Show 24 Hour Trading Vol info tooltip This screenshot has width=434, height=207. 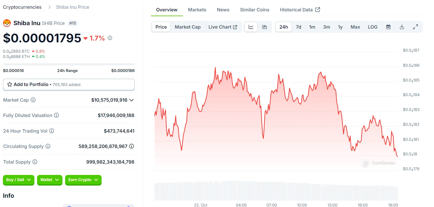pyautogui.click(x=52, y=131)
